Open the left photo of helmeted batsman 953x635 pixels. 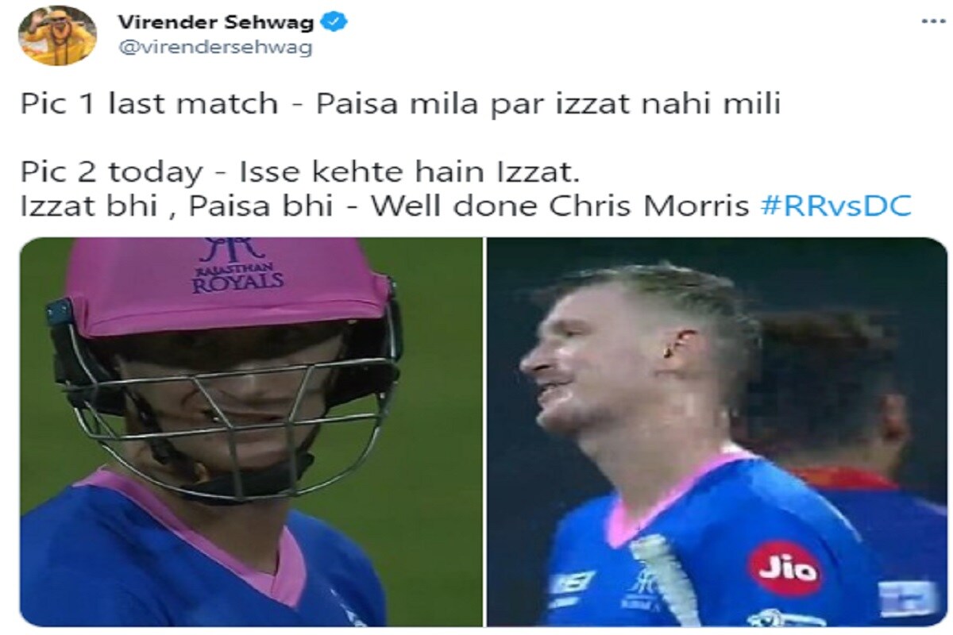coord(251,432)
